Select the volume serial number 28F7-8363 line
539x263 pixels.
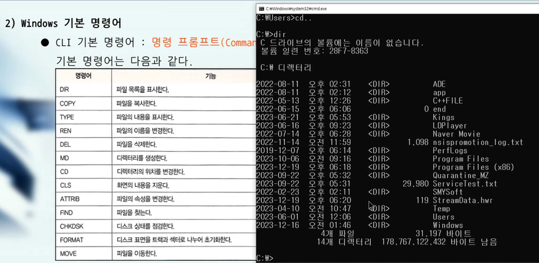coord(314,51)
